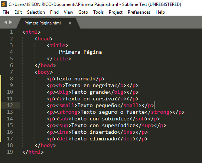The height and width of the screenshot is (163, 202).
Task: Click the opening body tag
Action: pos(44,72)
